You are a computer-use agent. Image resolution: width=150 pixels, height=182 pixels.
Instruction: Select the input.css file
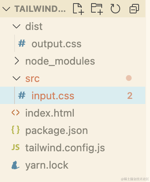(73, 95)
